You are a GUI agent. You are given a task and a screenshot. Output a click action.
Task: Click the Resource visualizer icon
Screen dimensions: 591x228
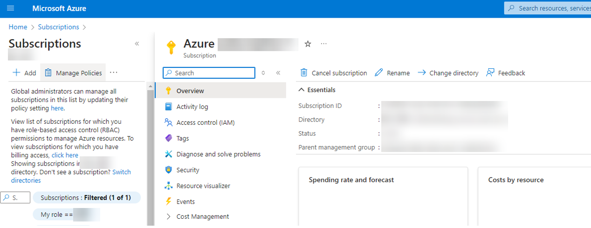(169, 186)
